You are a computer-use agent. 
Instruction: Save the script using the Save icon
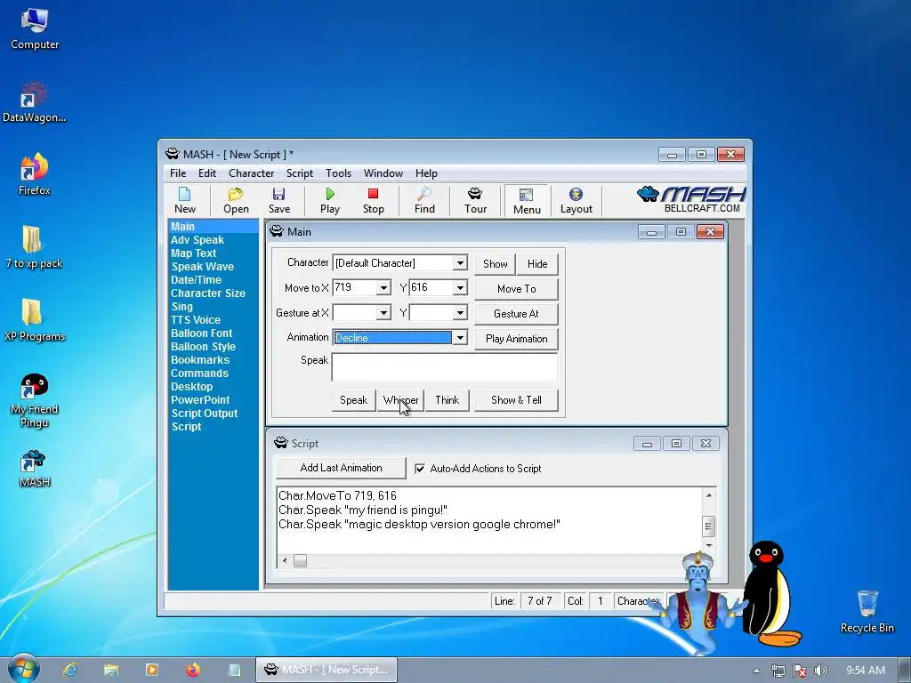(x=278, y=200)
